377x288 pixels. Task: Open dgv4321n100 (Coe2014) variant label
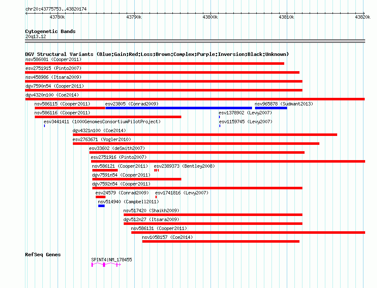click(x=99, y=130)
